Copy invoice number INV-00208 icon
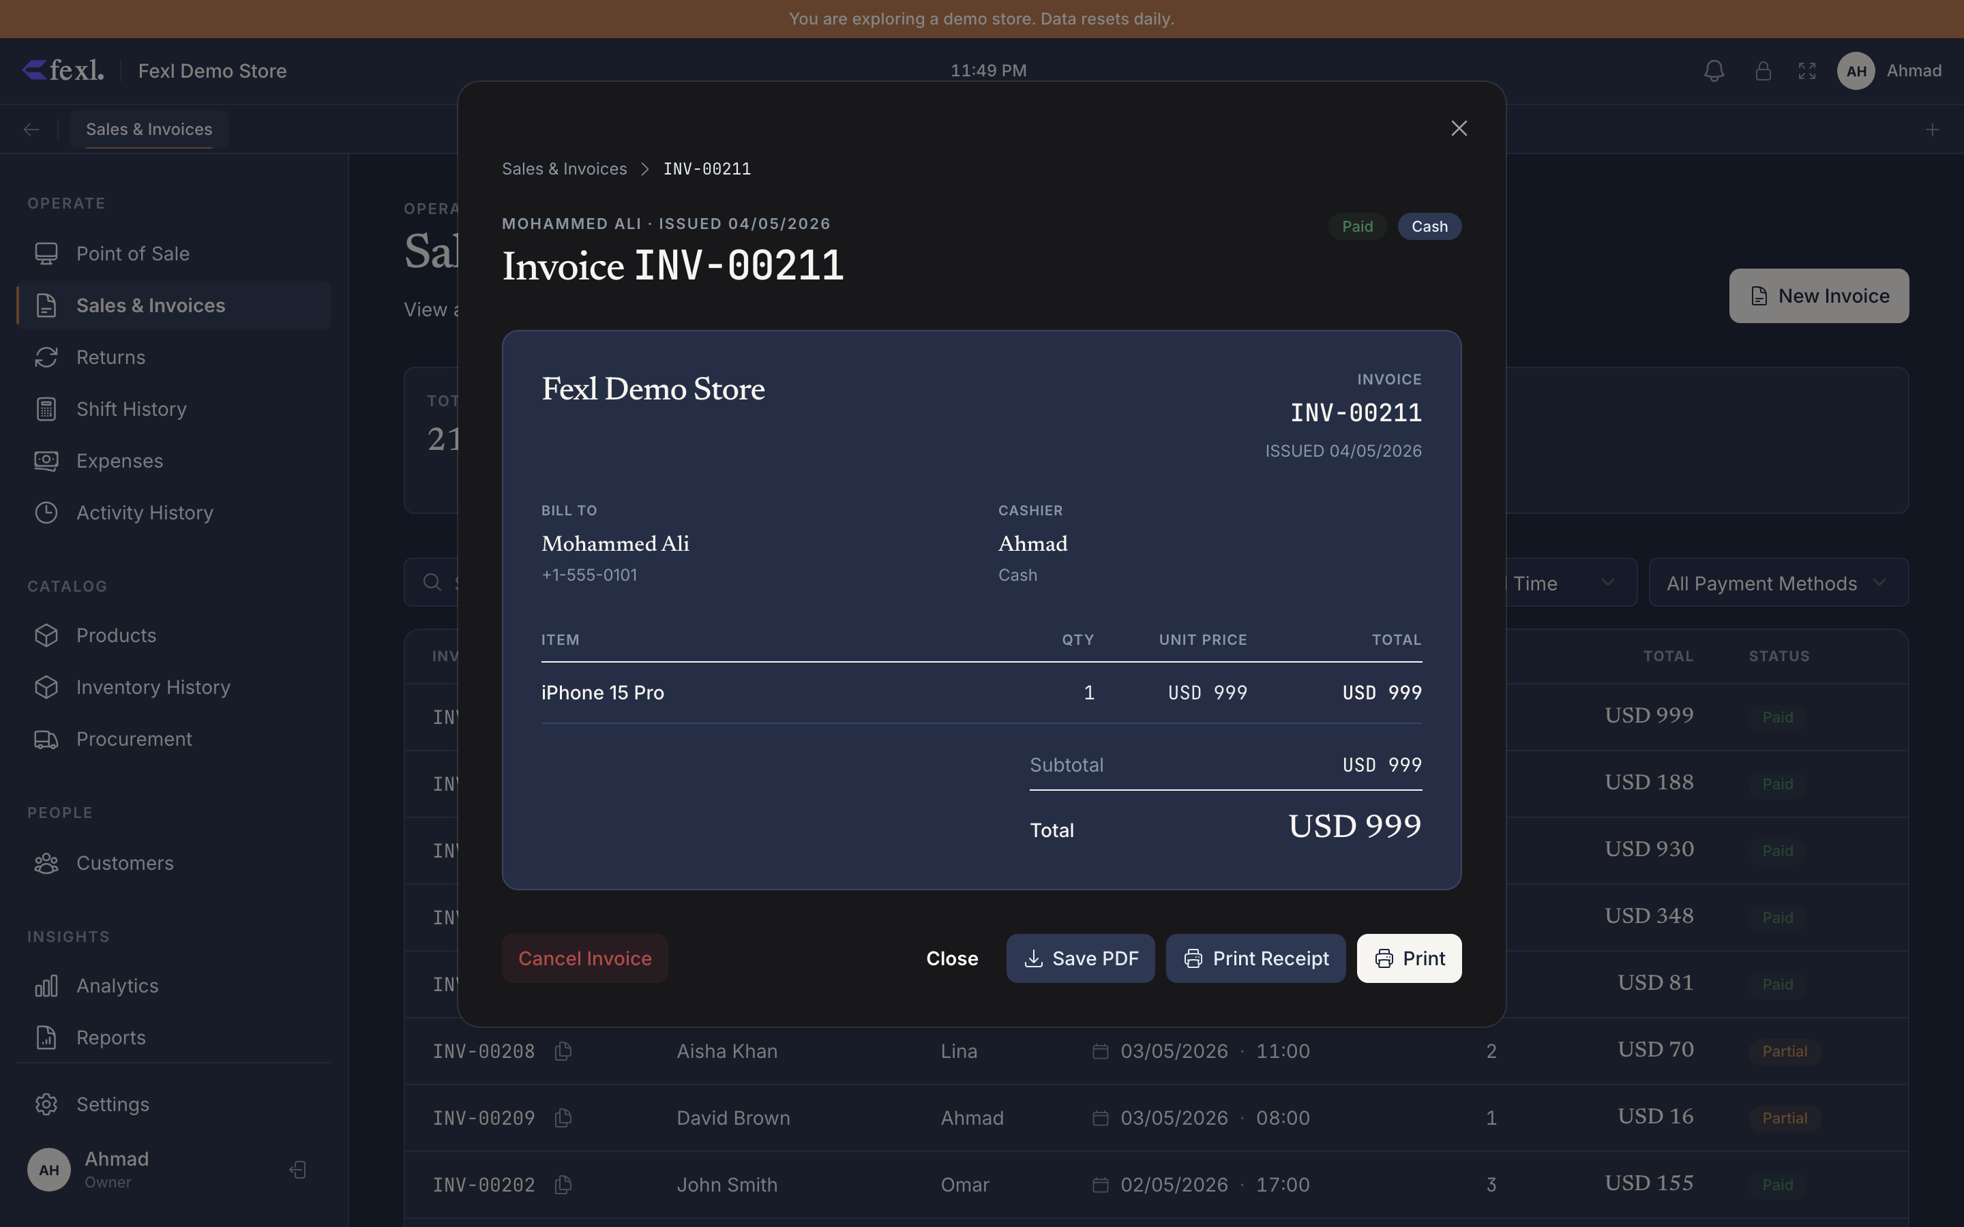This screenshot has width=1964, height=1227. point(563,1051)
